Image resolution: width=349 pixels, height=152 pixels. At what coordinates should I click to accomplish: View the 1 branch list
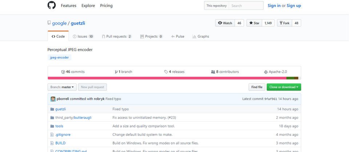click(x=123, y=72)
